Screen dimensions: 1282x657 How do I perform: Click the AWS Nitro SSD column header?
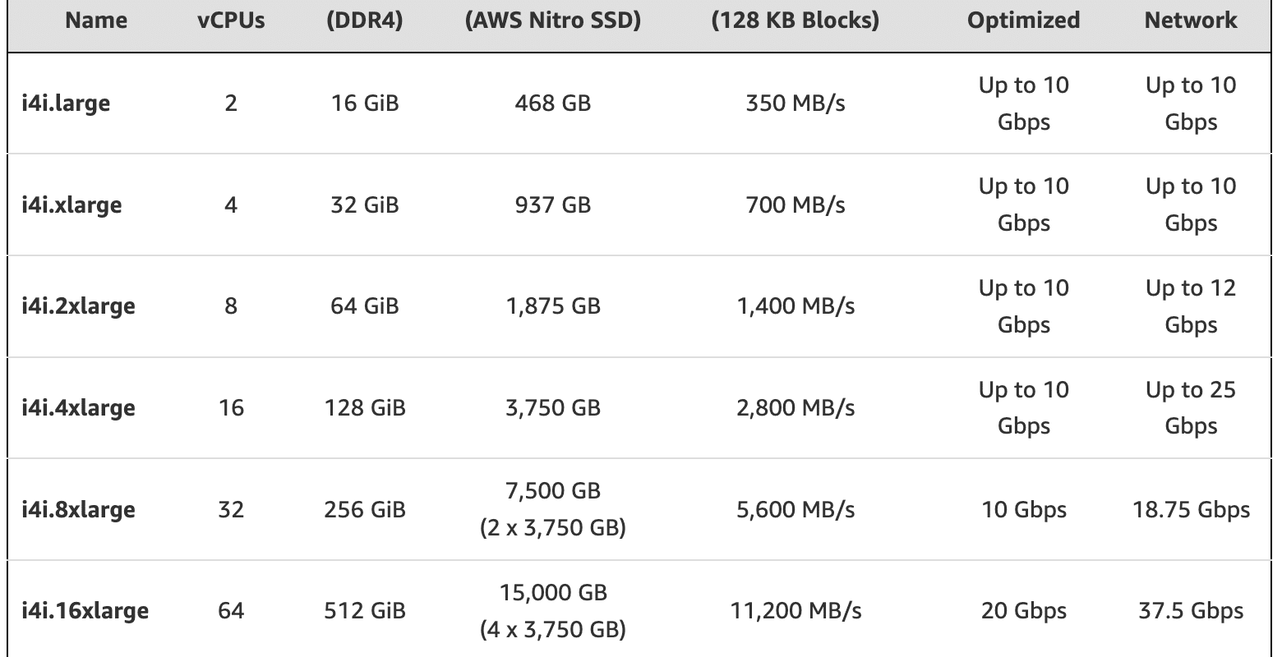coord(553,21)
